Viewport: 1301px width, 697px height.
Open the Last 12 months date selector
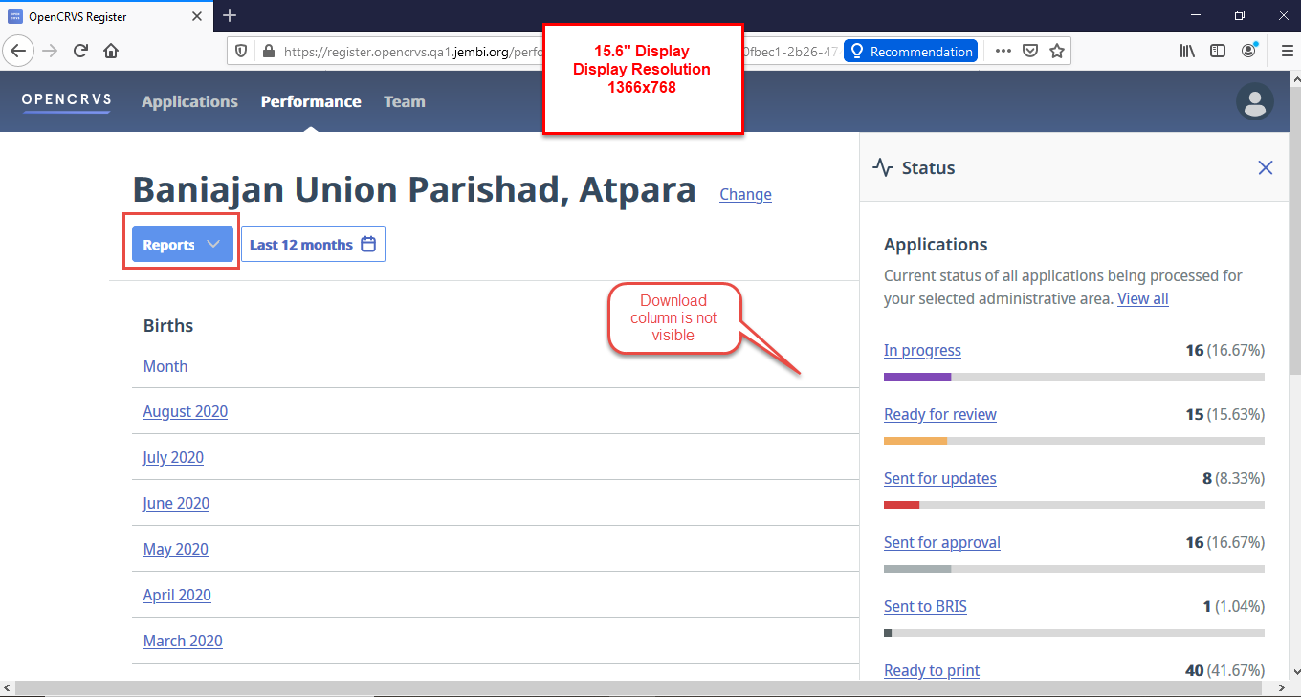(313, 244)
